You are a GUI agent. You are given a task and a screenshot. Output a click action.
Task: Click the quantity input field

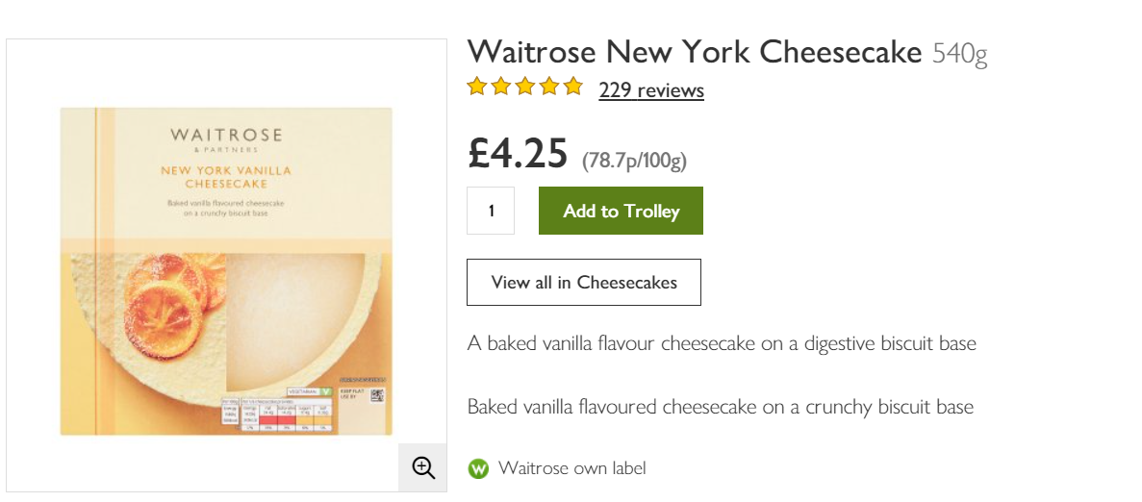click(491, 211)
